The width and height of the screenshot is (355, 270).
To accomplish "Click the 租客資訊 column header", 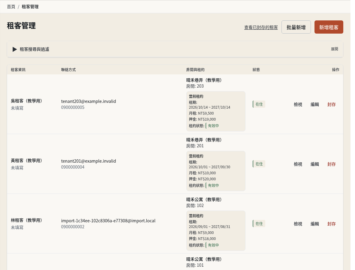I will click(18, 70).
